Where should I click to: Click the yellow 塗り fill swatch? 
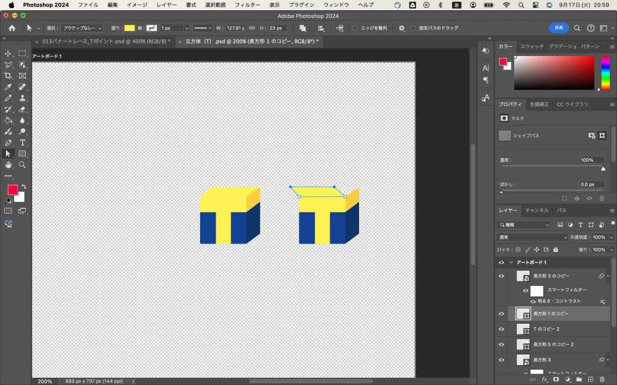(130, 28)
